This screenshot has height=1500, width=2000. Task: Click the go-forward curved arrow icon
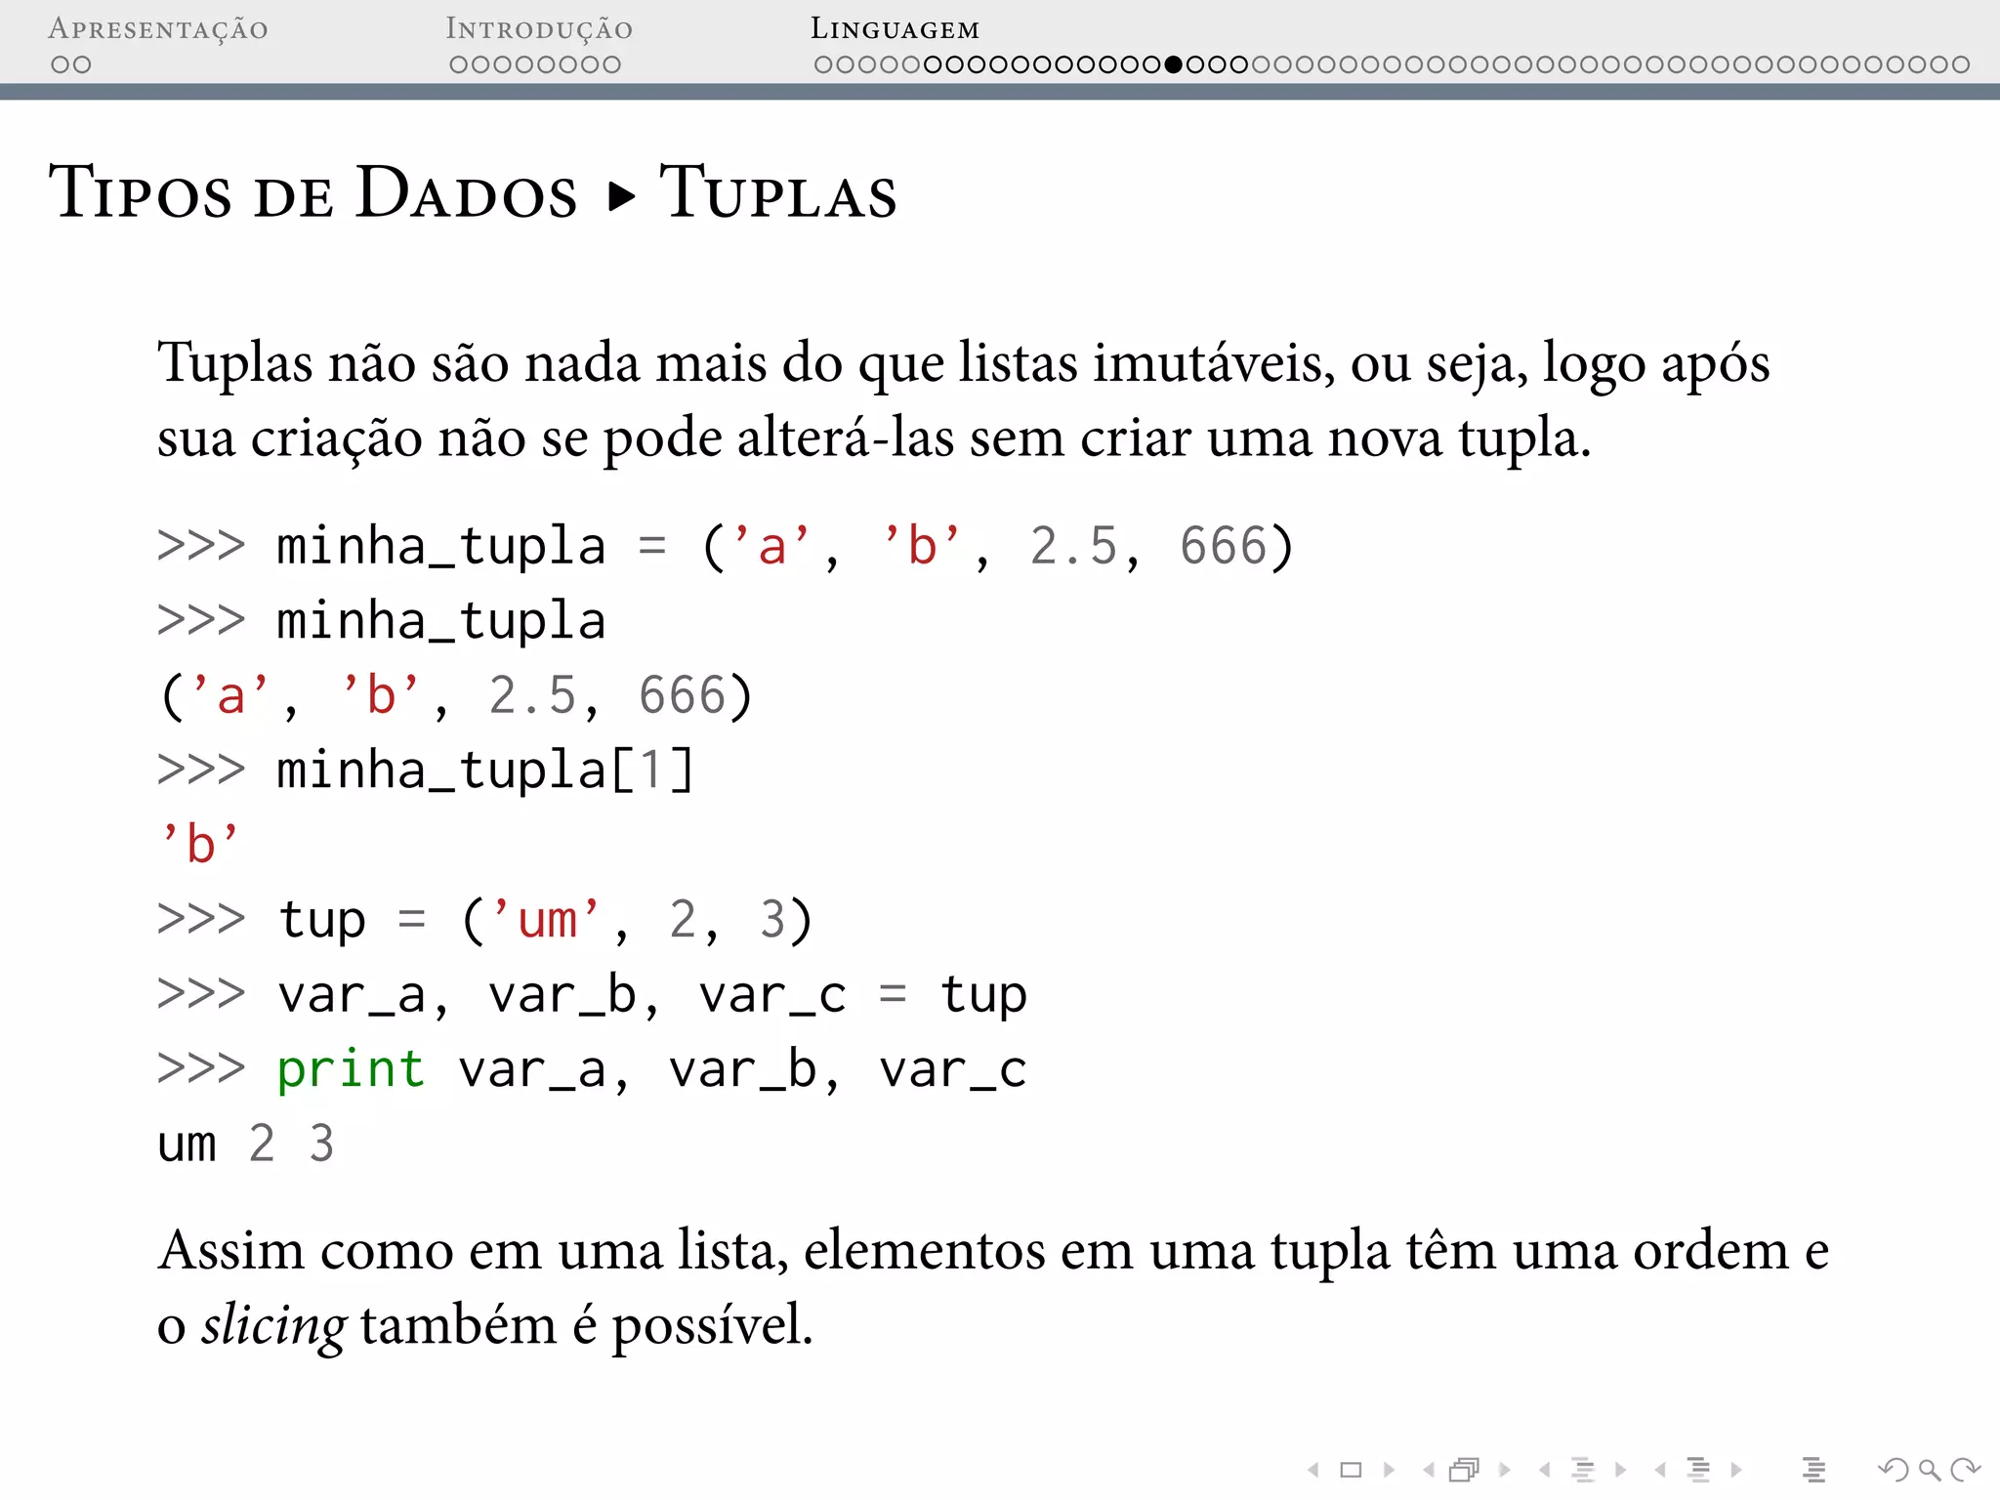pos(1965,1470)
